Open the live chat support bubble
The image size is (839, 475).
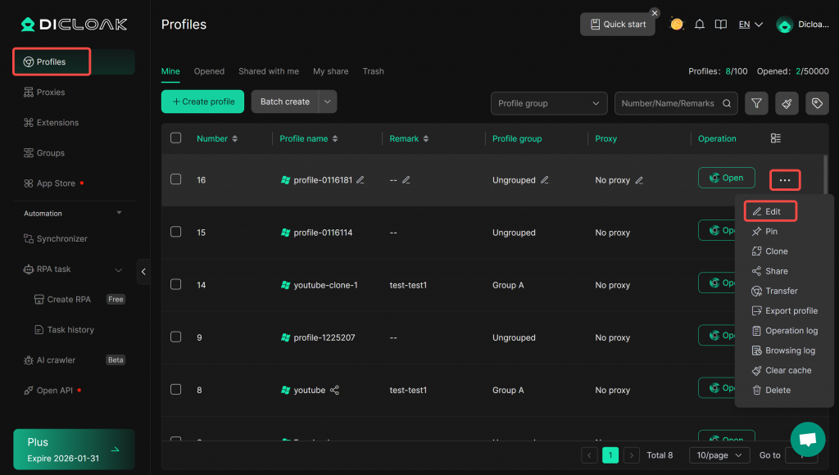point(807,439)
